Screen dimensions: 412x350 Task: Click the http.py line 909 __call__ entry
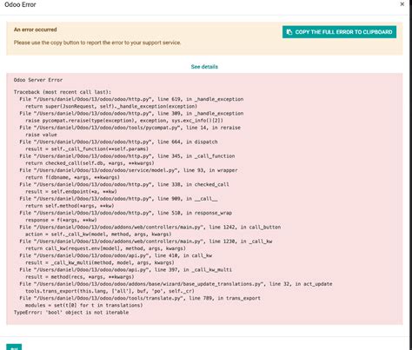click(118, 199)
